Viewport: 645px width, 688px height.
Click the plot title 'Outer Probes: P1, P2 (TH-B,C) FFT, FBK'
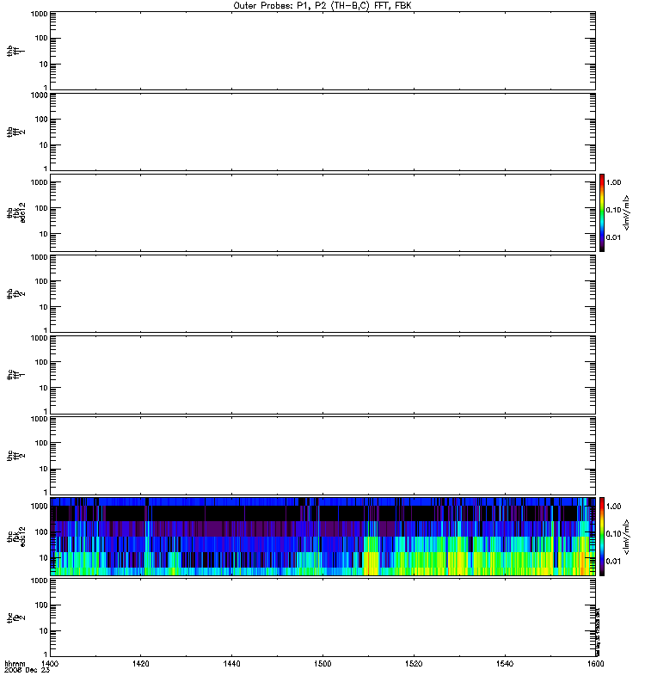(322, 6)
